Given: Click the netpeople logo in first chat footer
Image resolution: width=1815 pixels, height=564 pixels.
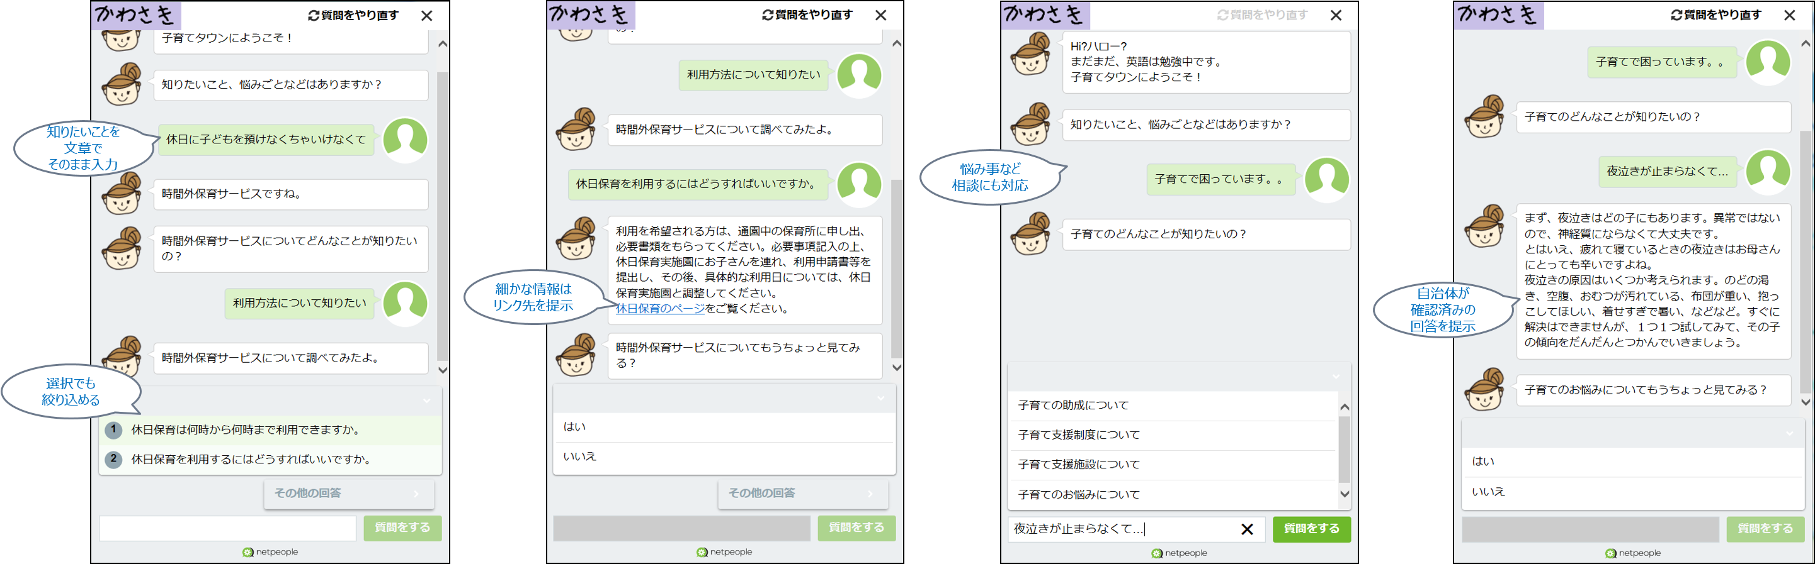Looking at the screenshot, I should 271,552.
